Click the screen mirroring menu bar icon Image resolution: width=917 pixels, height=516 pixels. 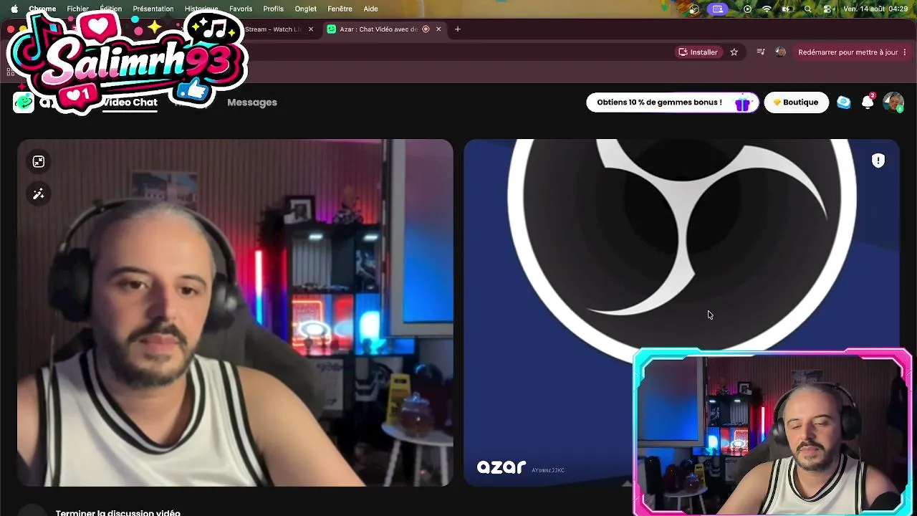coord(717,9)
